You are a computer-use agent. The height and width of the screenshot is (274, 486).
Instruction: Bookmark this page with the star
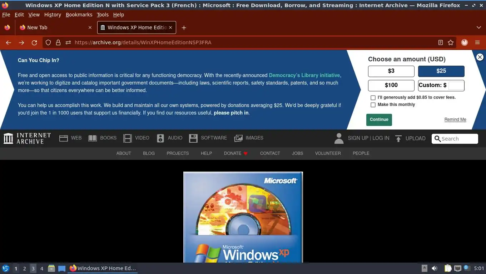pyautogui.click(x=451, y=42)
